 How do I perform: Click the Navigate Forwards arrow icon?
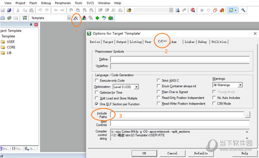[62, 10]
